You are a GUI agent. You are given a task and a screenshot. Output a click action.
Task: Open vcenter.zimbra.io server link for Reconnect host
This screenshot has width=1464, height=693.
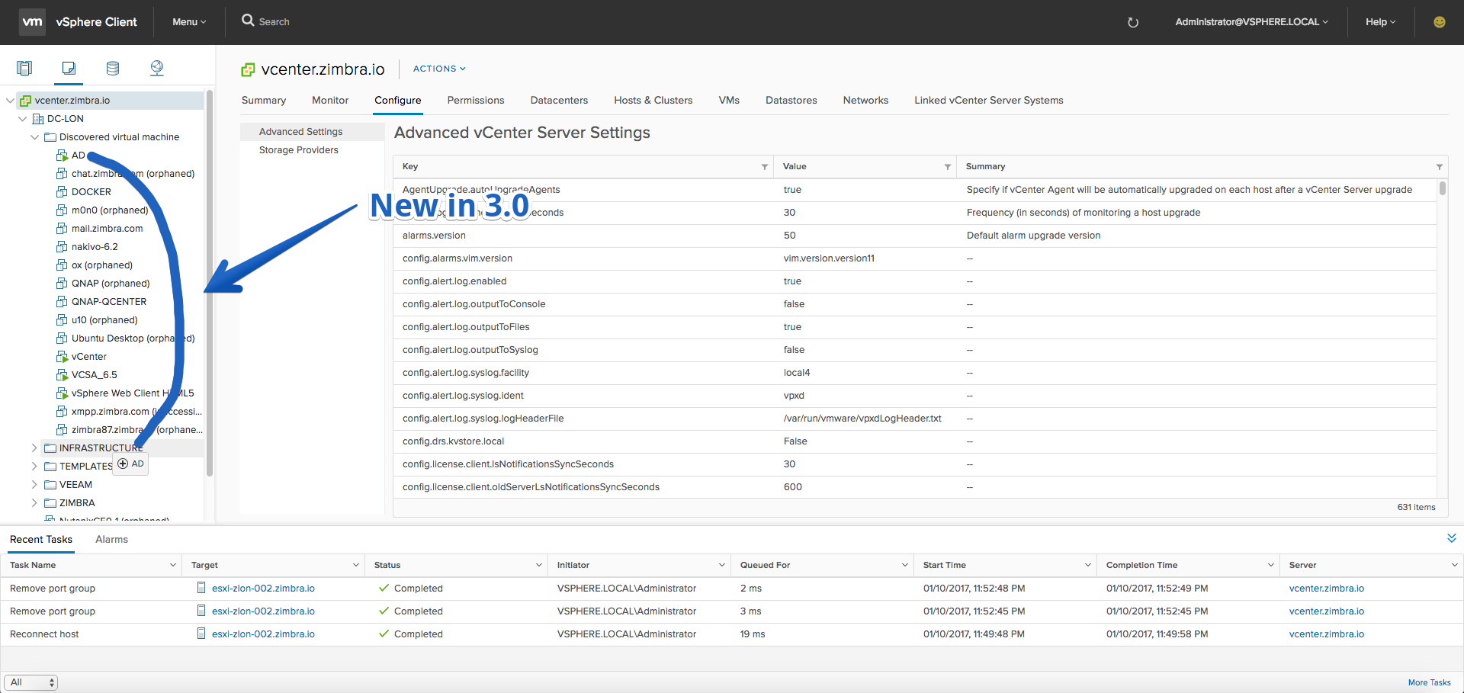(x=1327, y=634)
